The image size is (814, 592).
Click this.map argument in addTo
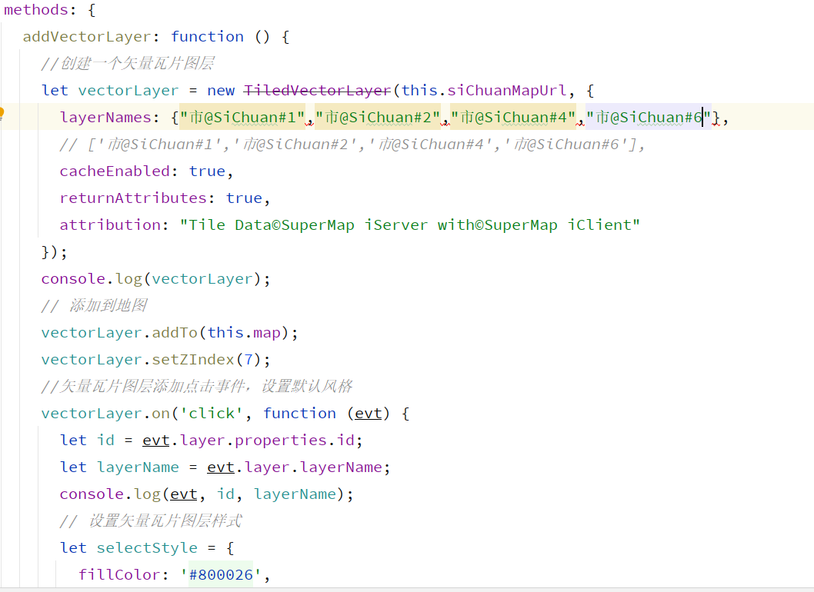pos(244,333)
